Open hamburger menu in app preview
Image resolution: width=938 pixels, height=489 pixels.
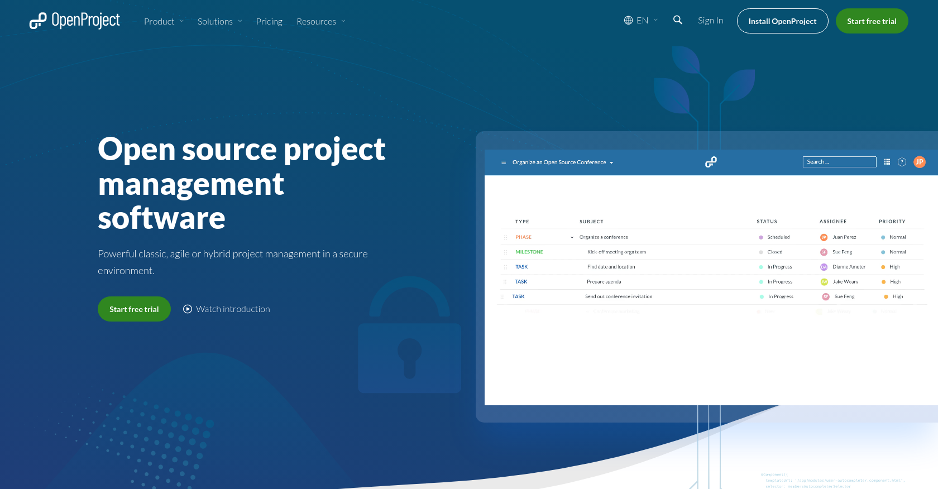(x=504, y=162)
